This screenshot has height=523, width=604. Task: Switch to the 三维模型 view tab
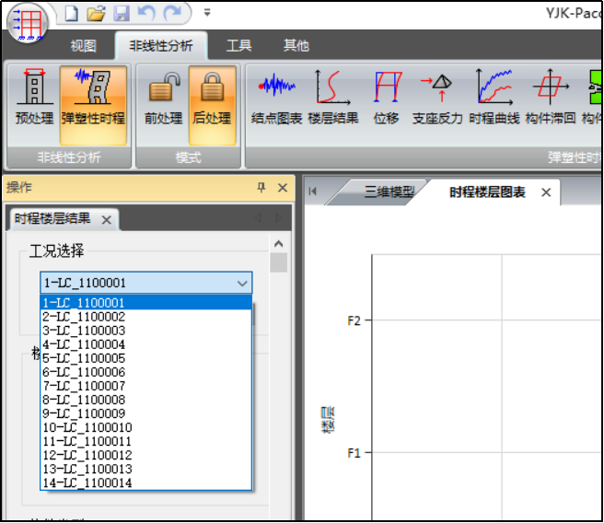click(389, 192)
